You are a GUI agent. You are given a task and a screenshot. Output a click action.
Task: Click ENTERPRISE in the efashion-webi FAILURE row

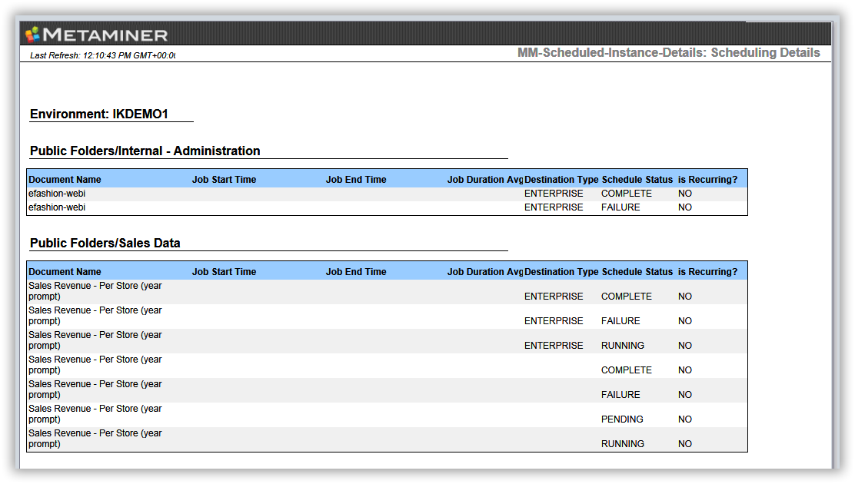pyautogui.click(x=554, y=207)
